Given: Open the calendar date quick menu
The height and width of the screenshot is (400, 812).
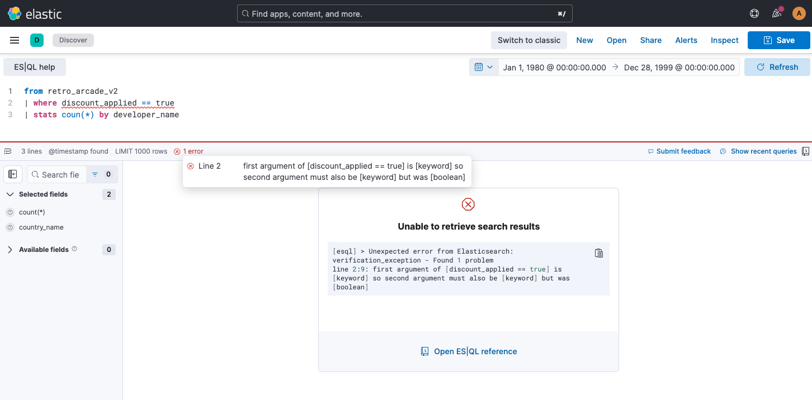Looking at the screenshot, I should coord(484,67).
